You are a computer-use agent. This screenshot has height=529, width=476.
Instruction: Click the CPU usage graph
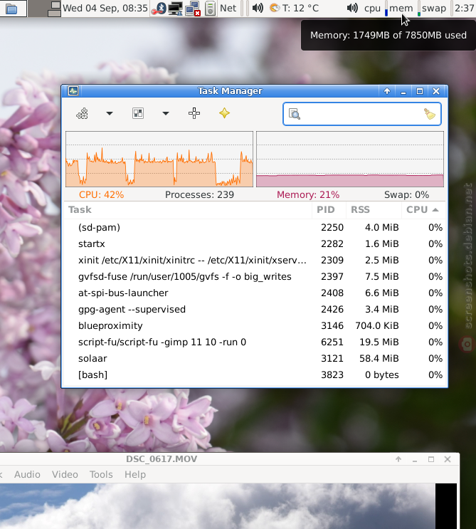tap(159, 159)
